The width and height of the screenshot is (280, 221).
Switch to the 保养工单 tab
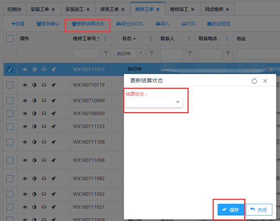[109, 9]
